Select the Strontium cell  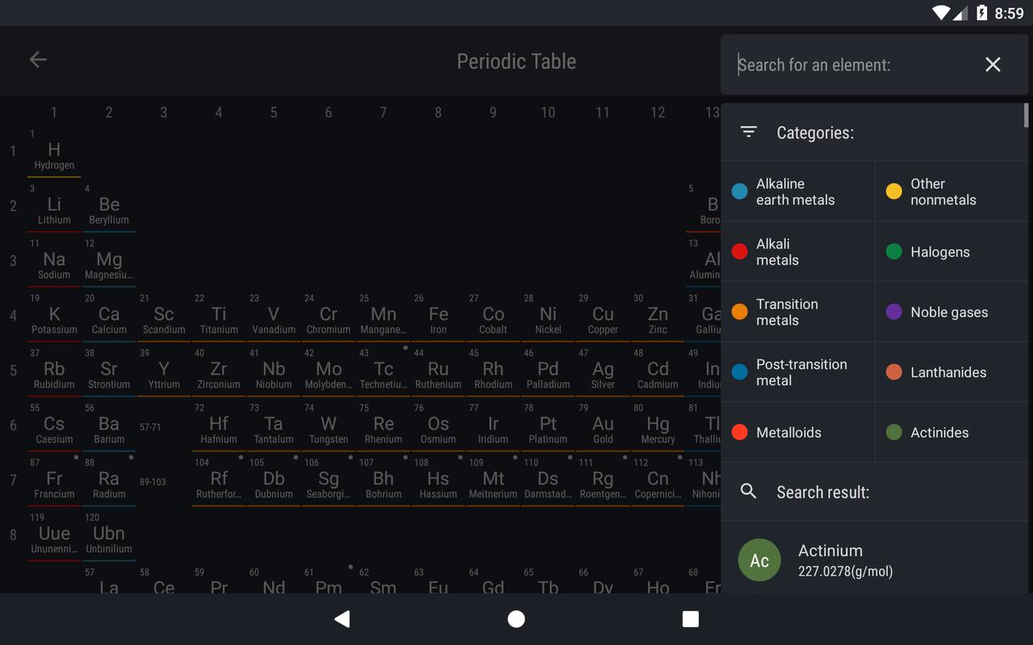pyautogui.click(x=109, y=372)
